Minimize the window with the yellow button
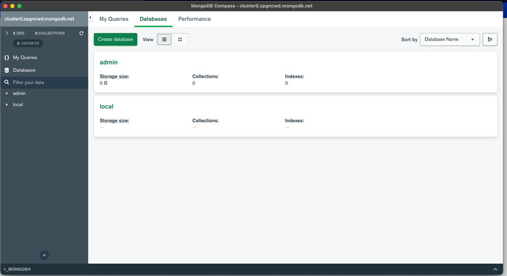The height and width of the screenshot is (276, 507). pyautogui.click(x=12, y=6)
